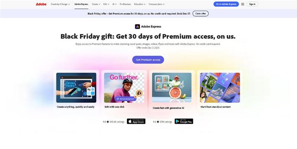This screenshot has height=149, width=297.
Task: Expand the Edit dropdown
Action: click(x=106, y=4)
